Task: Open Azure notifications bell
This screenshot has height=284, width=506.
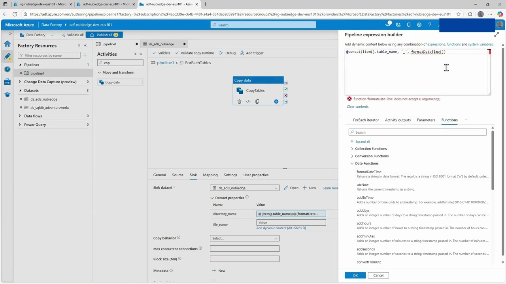Action: [x=408, y=24]
